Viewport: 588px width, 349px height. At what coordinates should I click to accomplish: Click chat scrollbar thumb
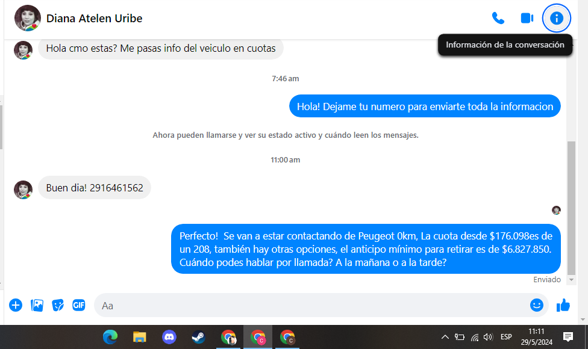click(x=571, y=208)
